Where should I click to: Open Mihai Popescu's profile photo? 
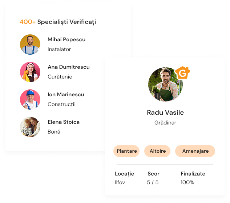30,45
